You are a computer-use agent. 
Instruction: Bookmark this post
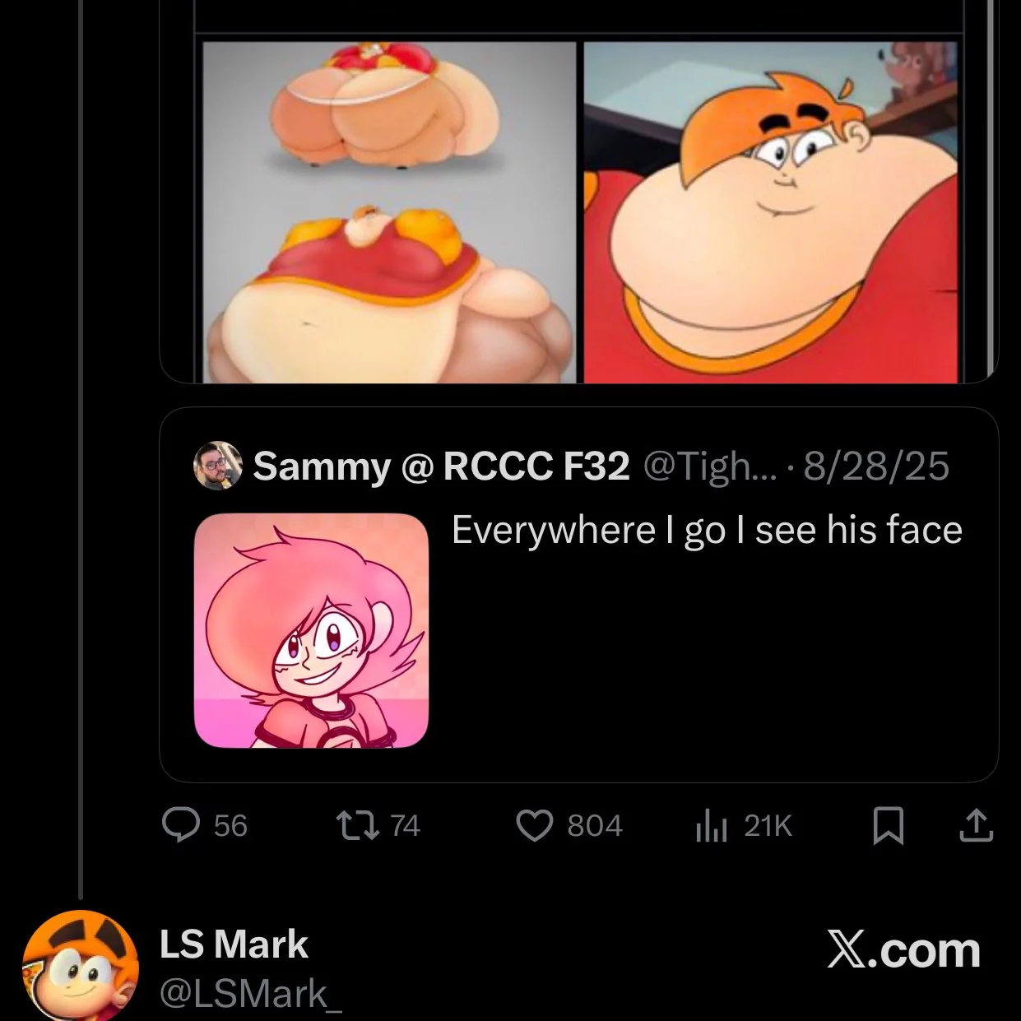coord(888,825)
